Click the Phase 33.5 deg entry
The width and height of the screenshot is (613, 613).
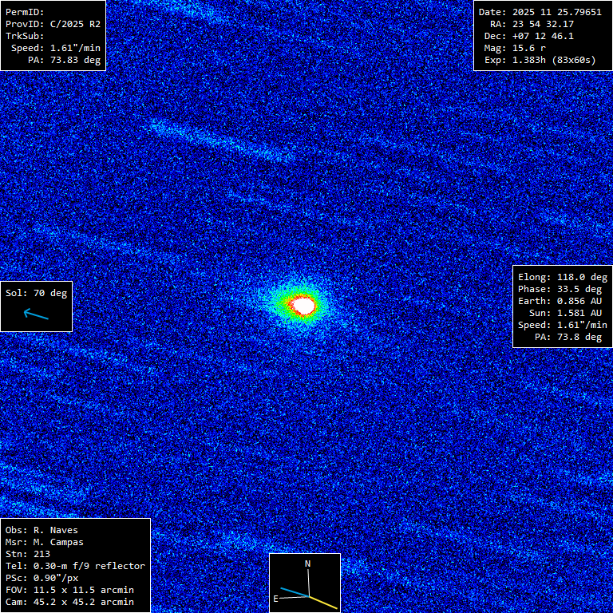pyautogui.click(x=562, y=289)
